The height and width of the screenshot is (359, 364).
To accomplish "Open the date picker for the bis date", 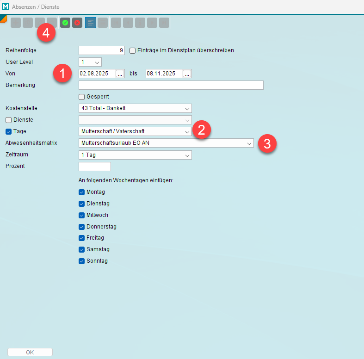I will pyautogui.click(x=187, y=74).
